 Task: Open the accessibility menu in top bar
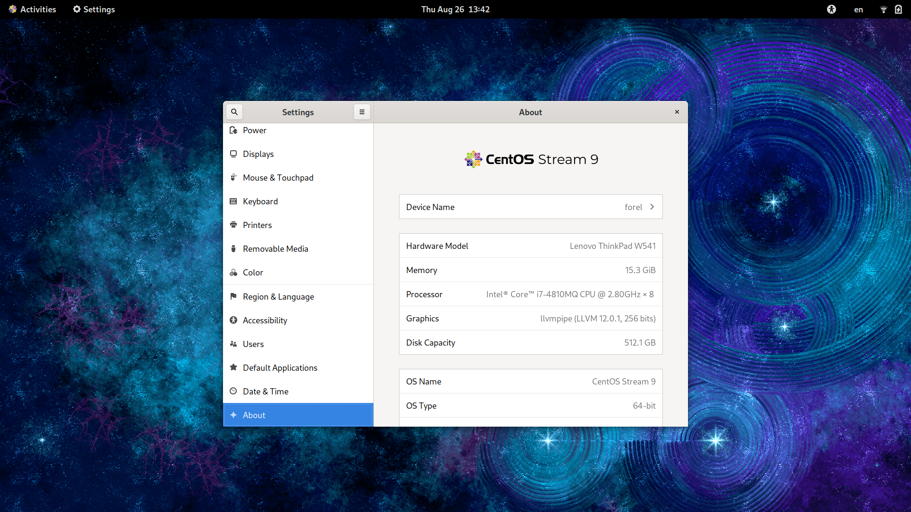click(x=831, y=9)
